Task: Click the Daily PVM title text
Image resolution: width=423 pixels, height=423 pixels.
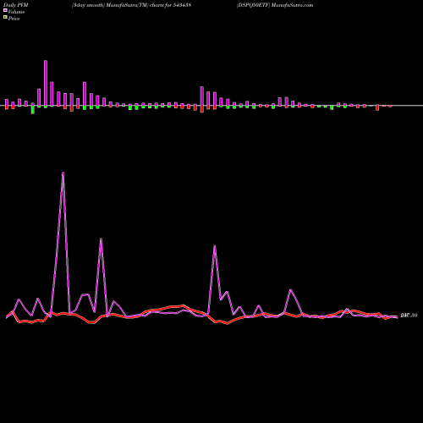Action: tap(16, 5)
